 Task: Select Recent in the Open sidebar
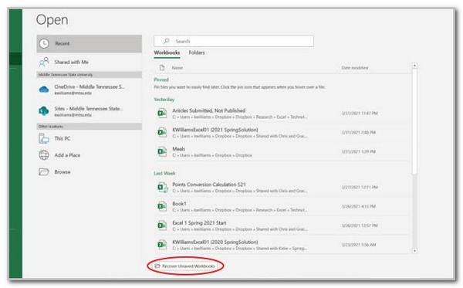point(90,44)
